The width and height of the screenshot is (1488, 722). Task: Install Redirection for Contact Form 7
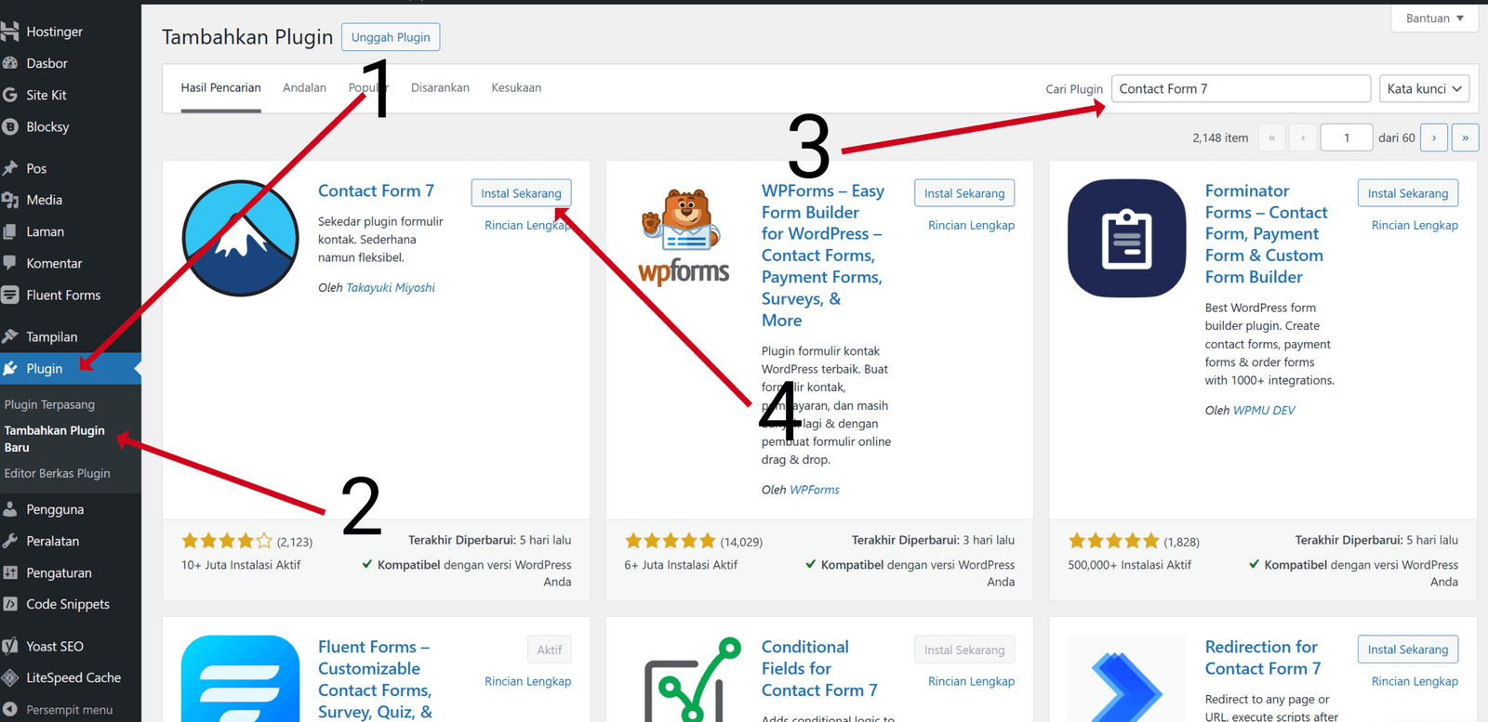[x=1408, y=650]
